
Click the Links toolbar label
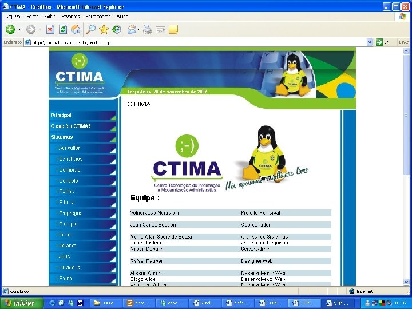click(x=403, y=42)
